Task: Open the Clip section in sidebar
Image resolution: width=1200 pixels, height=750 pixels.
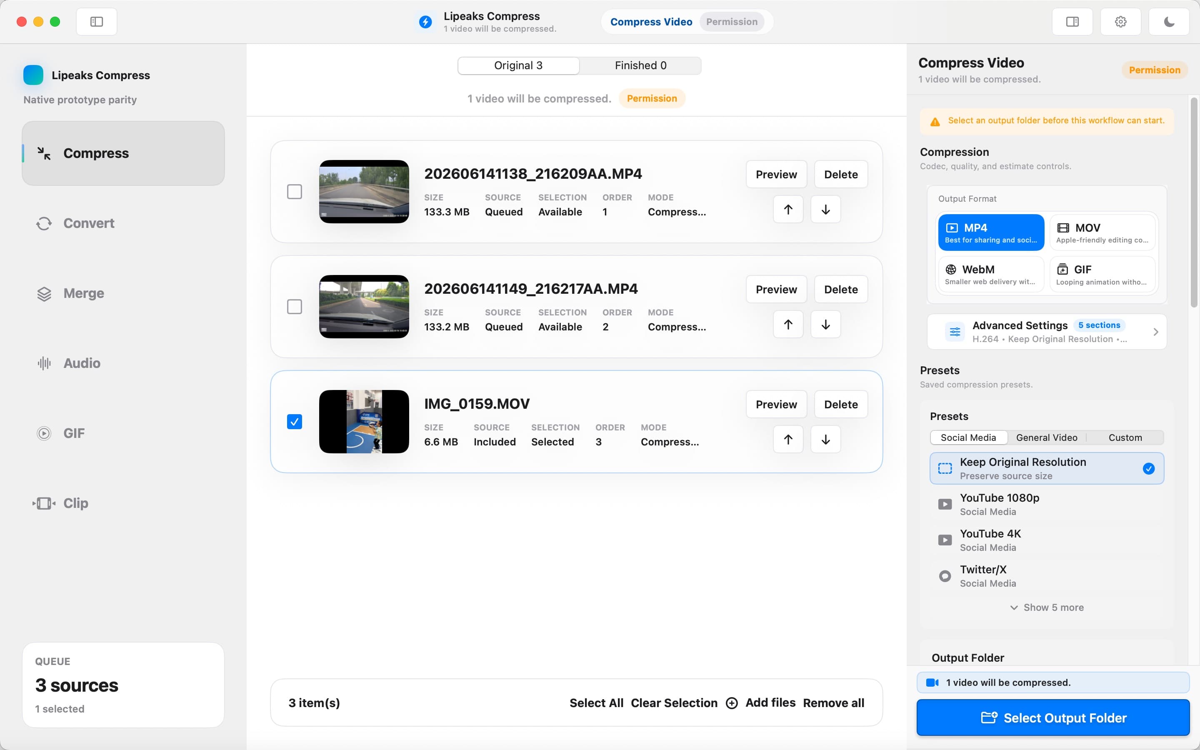Action: coord(123,503)
